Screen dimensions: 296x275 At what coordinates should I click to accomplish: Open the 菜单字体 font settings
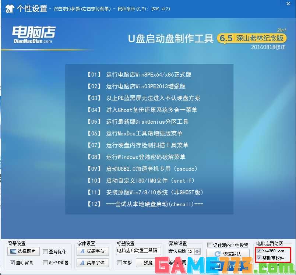coord(93,262)
